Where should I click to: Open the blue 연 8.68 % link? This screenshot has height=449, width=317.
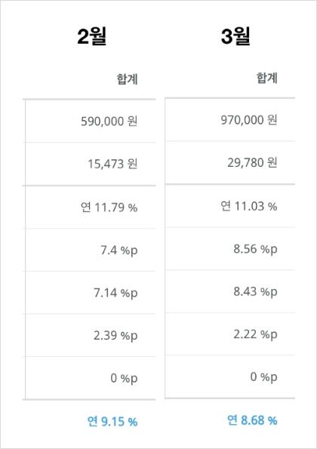tap(252, 420)
